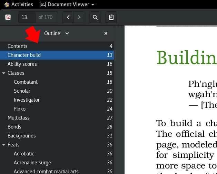217x174 pixels.
Task: Go to the next page
Action: [x=79, y=17]
